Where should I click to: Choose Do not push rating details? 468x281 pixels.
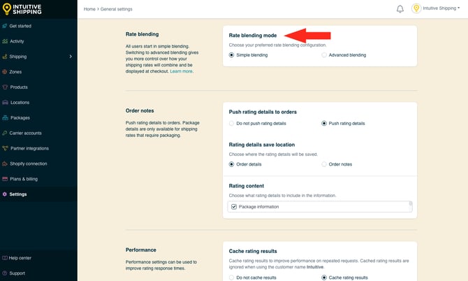[232, 123]
